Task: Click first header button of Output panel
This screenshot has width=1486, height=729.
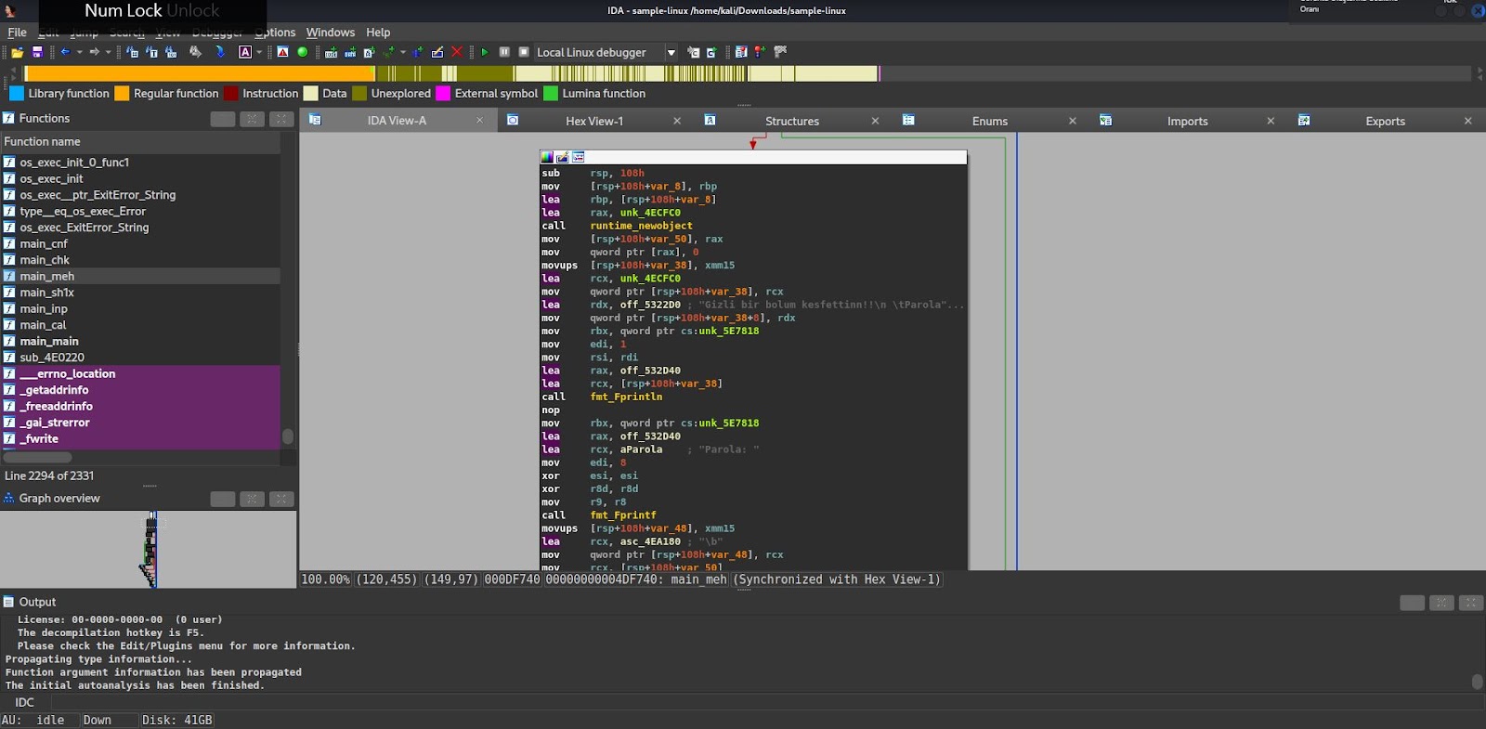Action: 1413,603
